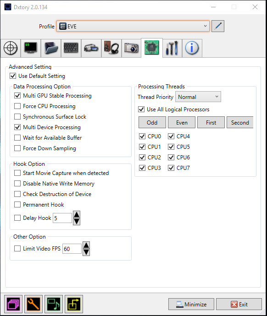Enable Force CPU Processing checkbox
The width and height of the screenshot is (267, 316).
pos(17,106)
